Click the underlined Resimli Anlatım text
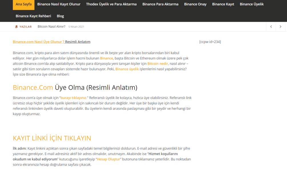This screenshot has height=170, width=287. coord(78,42)
